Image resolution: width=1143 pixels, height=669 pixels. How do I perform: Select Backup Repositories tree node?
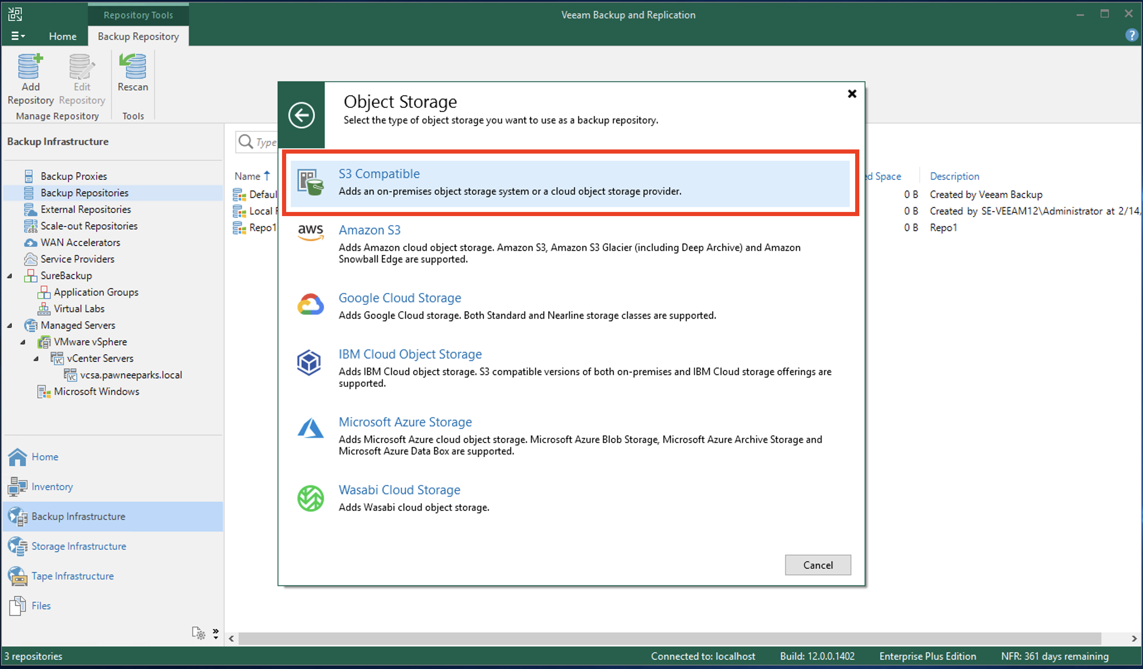point(84,193)
